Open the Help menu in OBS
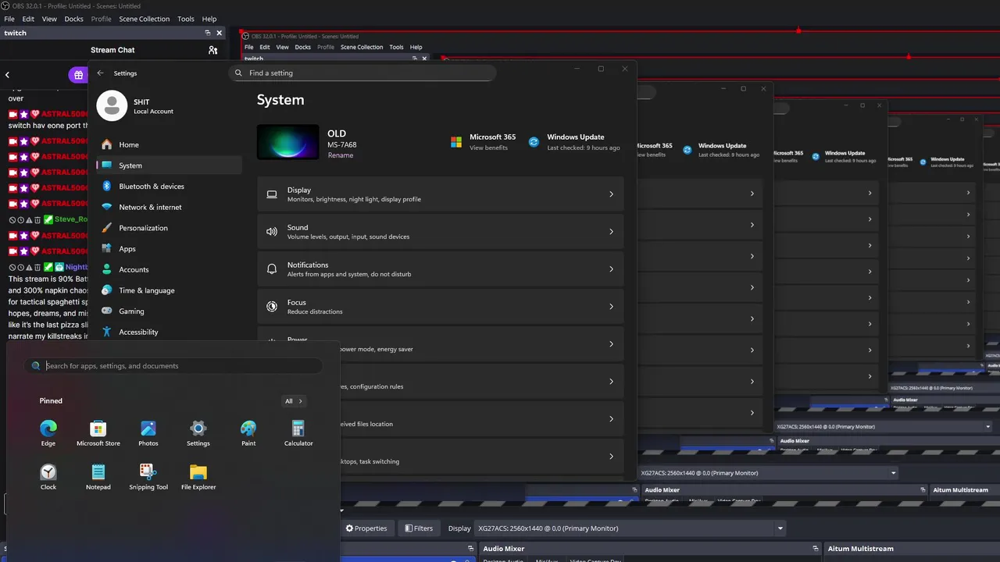The width and height of the screenshot is (1000, 562). pos(209,19)
